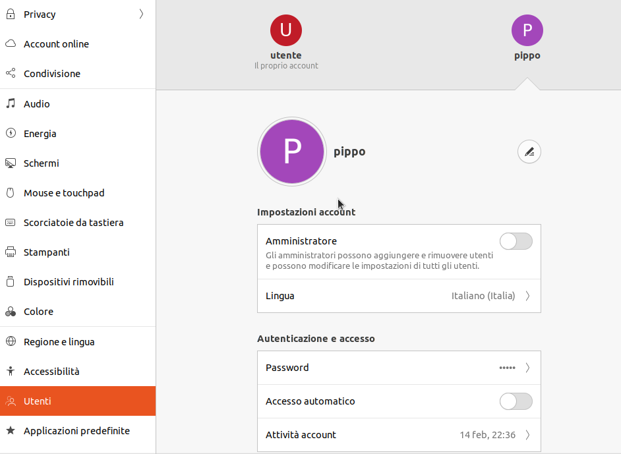This screenshot has height=454, width=621.
Task: Toggle Accesso automatico on
Action: coord(516,401)
